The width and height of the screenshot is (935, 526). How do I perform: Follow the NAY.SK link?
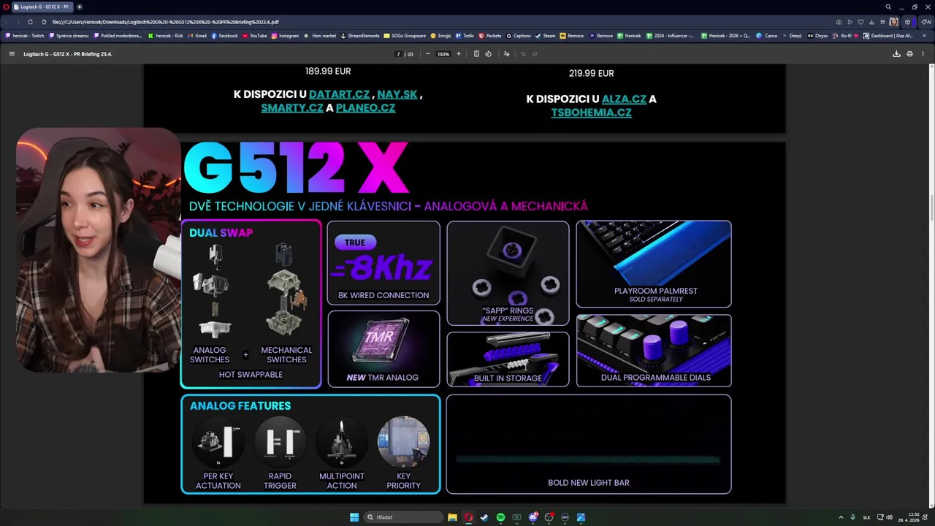pos(397,94)
